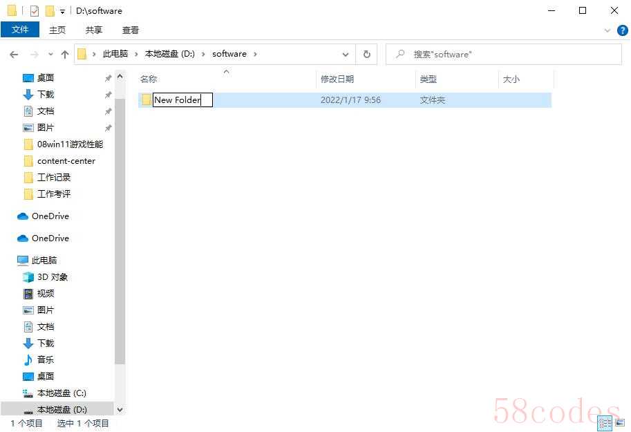Go up one level with the up arrow
Image resolution: width=631 pixels, height=432 pixels.
[x=65, y=55]
